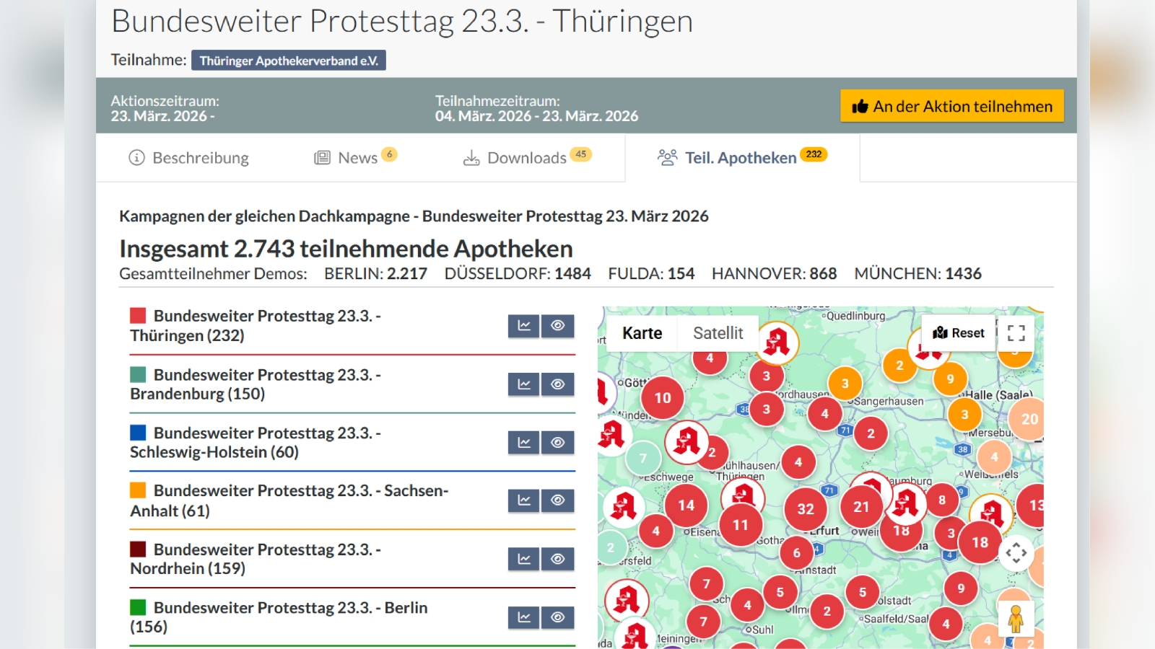Click the Street View pegman icon
The height and width of the screenshot is (649, 1155).
pos(1015,619)
